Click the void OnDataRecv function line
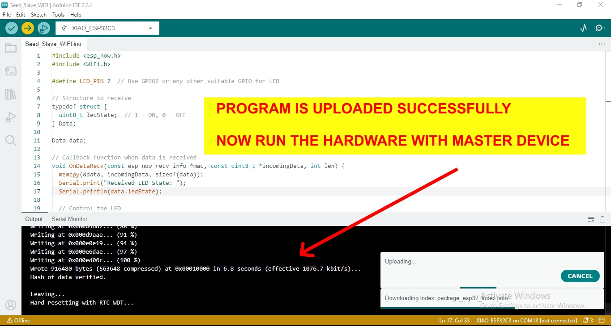The image size is (611, 326). click(x=198, y=166)
